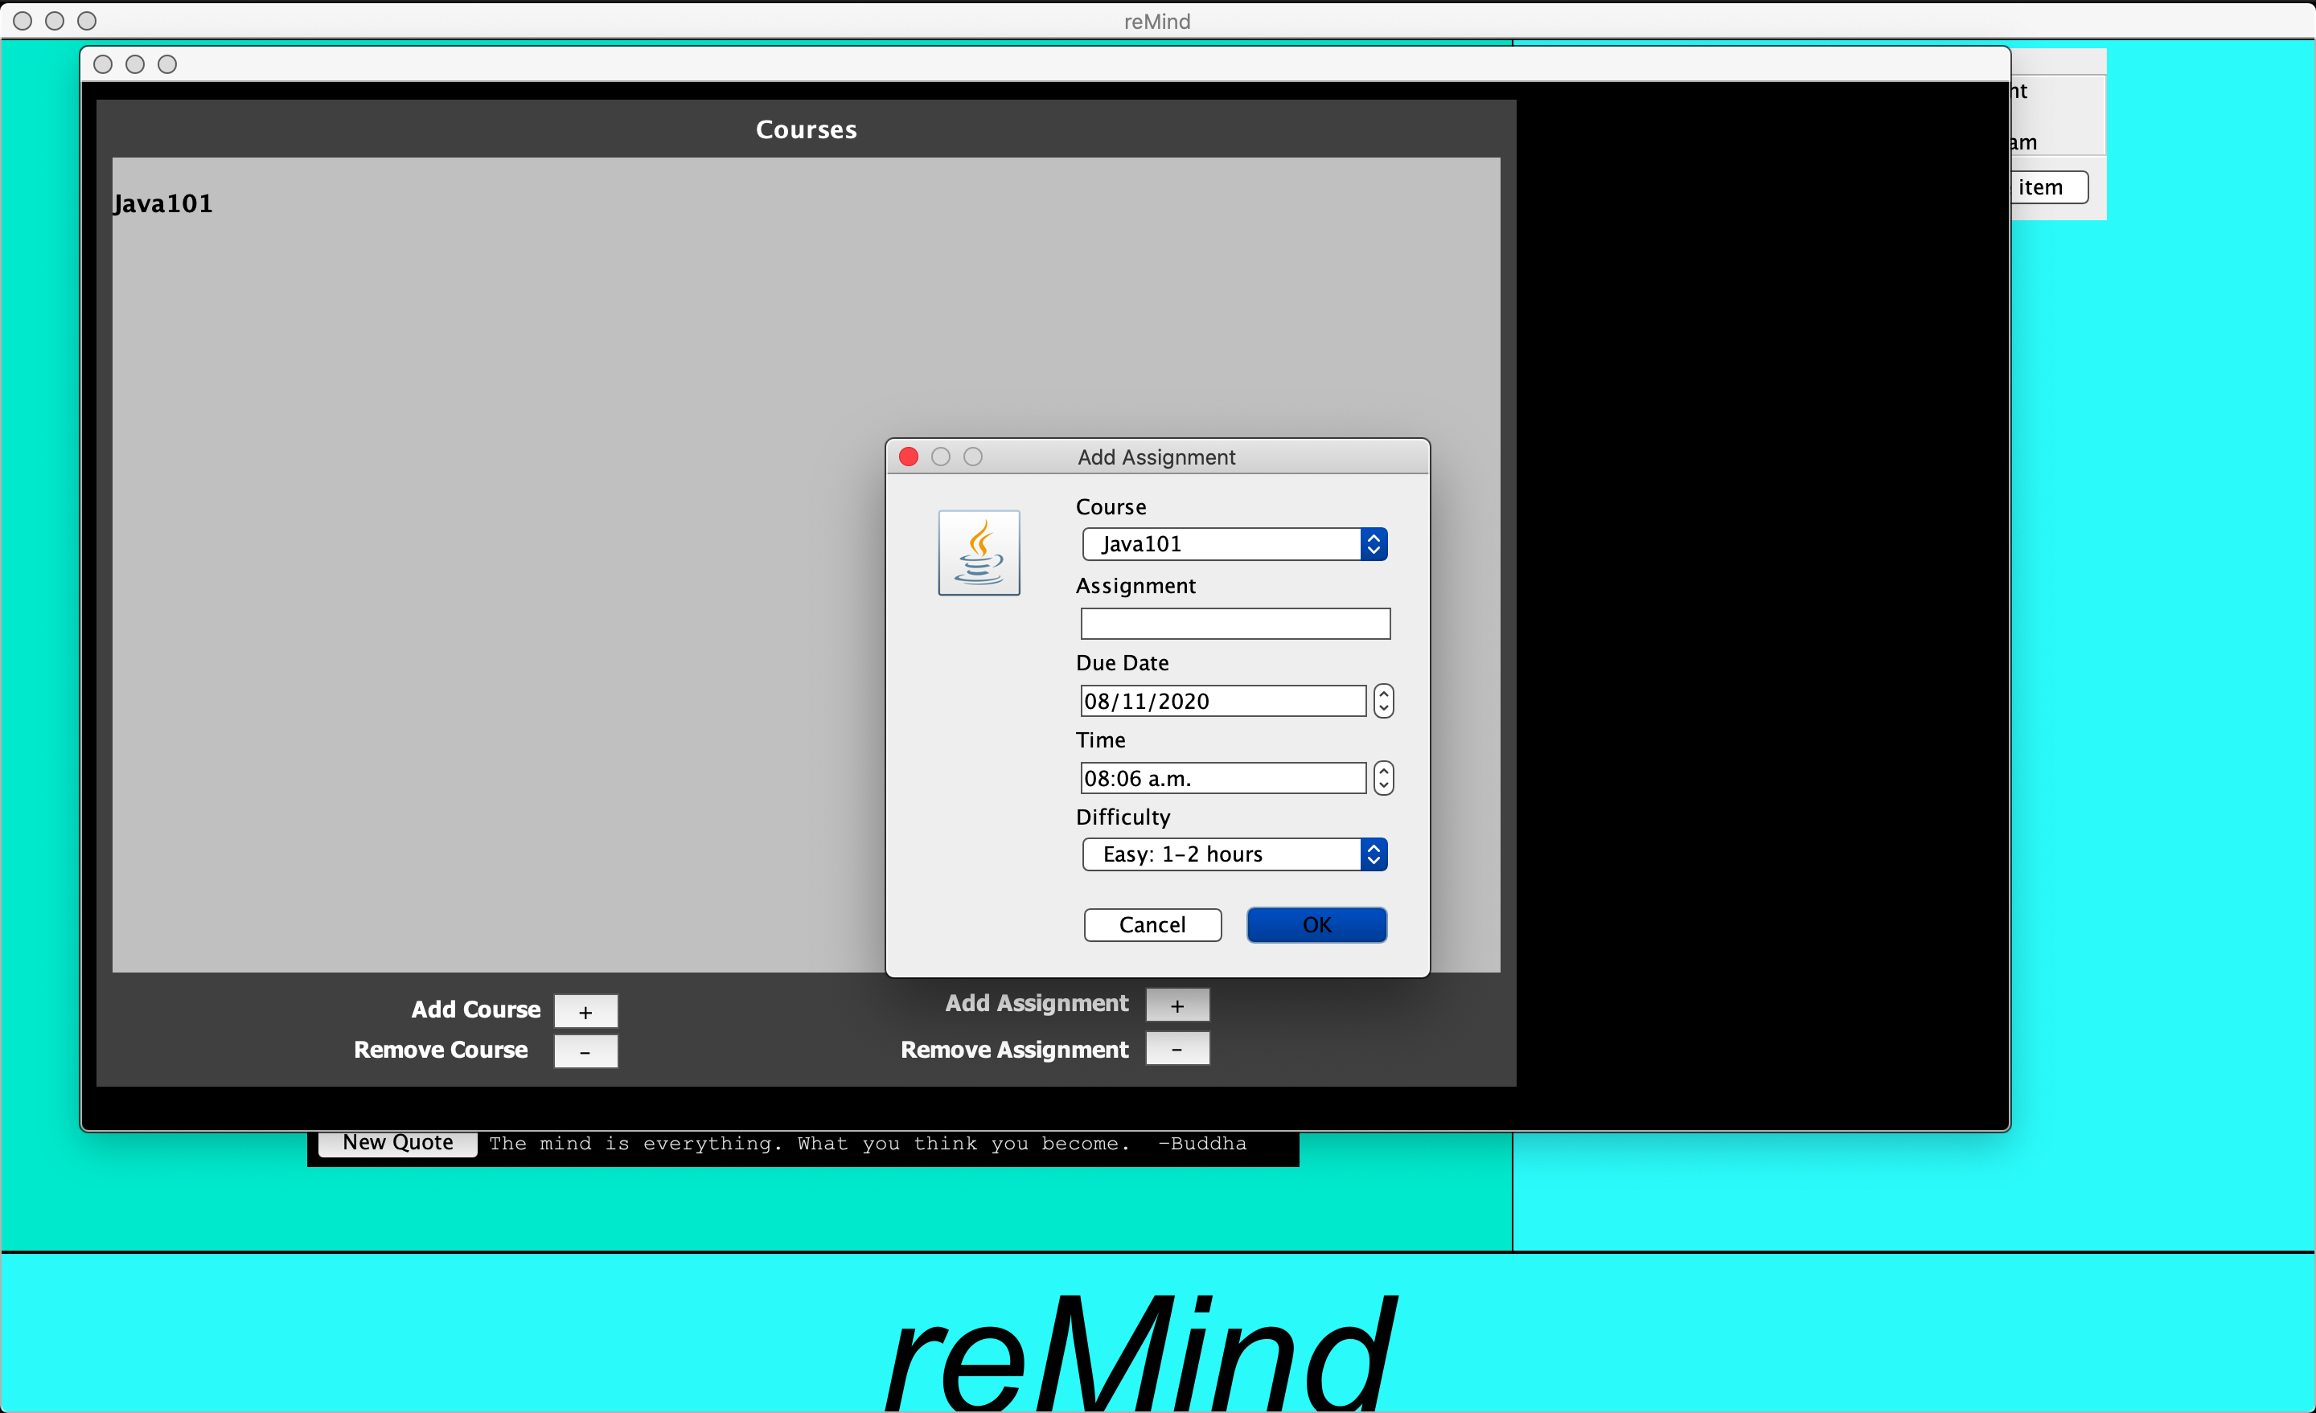This screenshot has width=2316, height=1413.
Task: Close the Courses window
Action: 104,63
